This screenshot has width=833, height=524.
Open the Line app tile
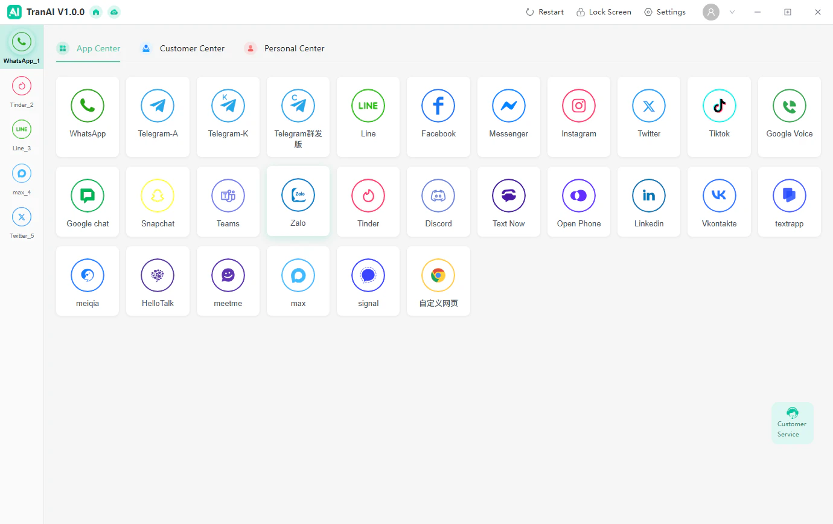(368, 117)
